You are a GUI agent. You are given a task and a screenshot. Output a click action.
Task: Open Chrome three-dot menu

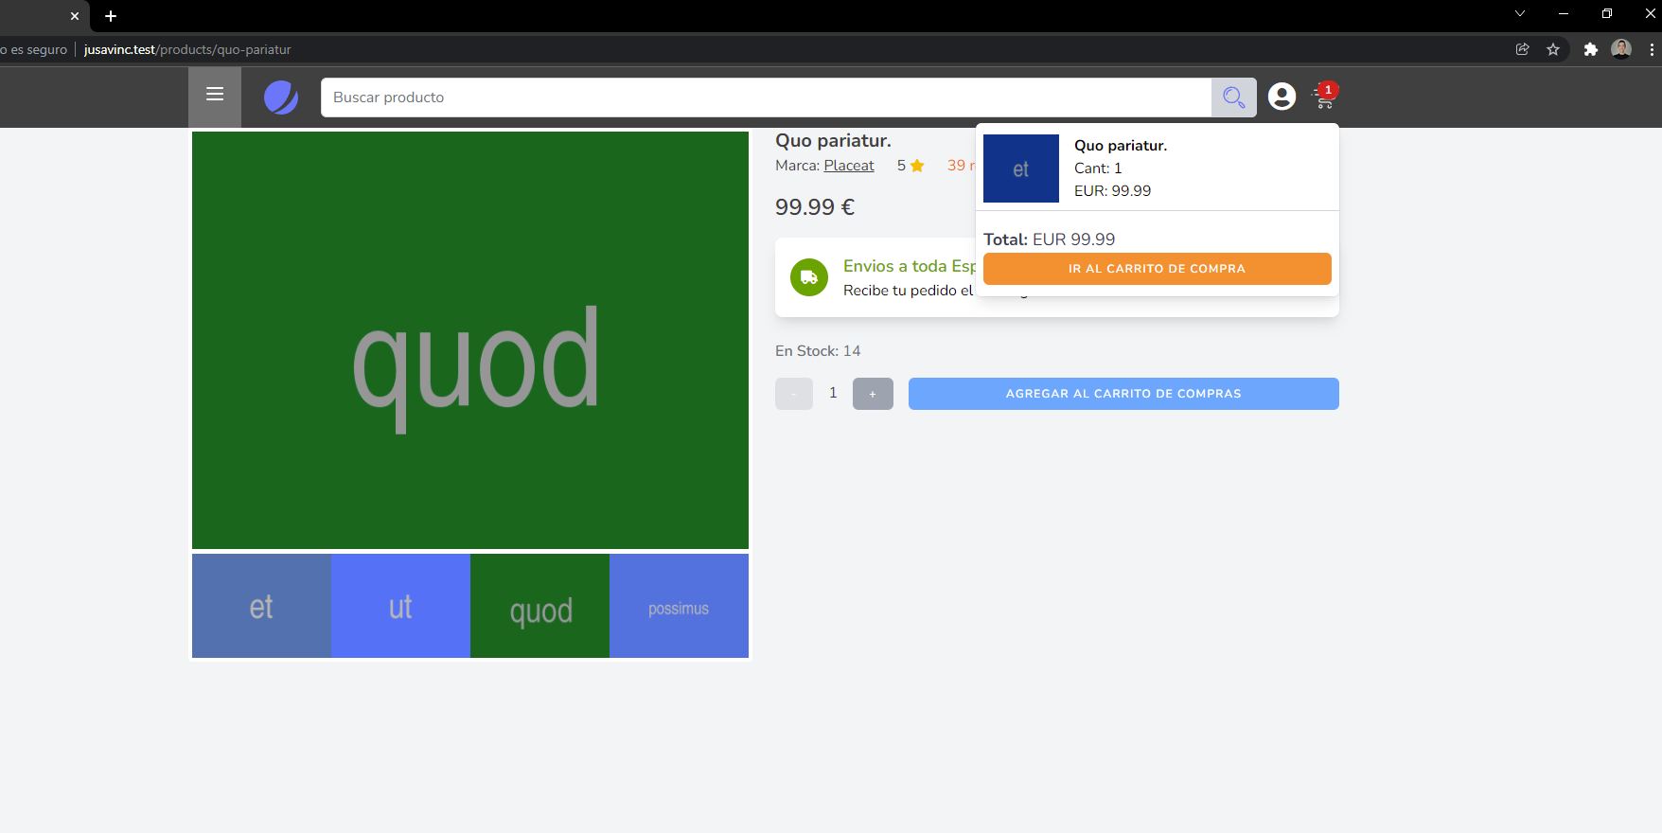(1652, 49)
